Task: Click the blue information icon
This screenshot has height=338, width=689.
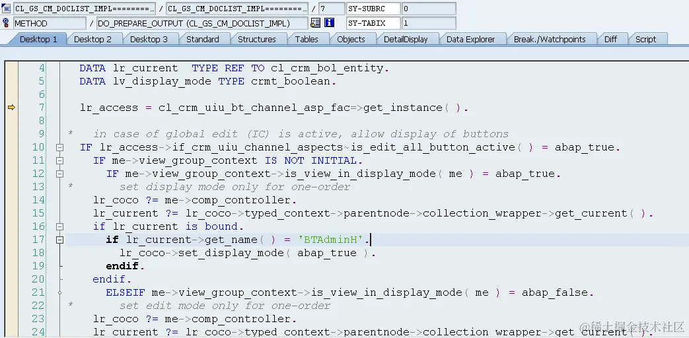Action: pos(330,23)
